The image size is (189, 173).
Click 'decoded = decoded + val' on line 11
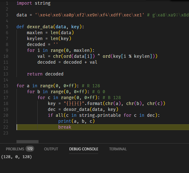[x=67, y=62]
